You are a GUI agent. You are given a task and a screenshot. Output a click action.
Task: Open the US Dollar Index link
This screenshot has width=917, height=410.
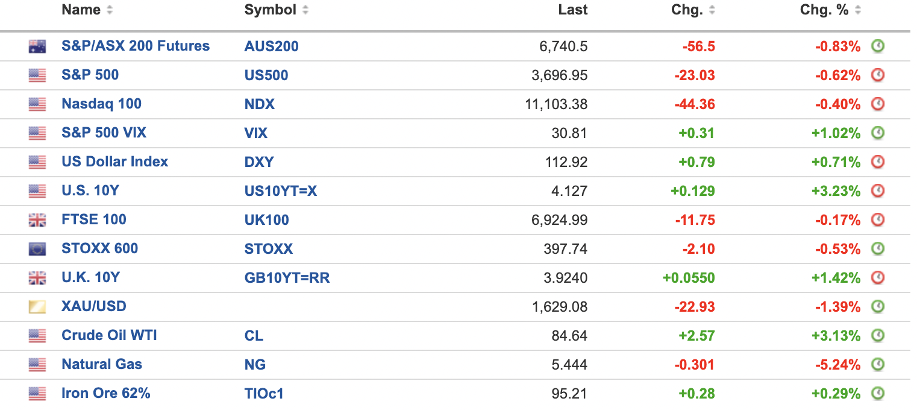114,162
